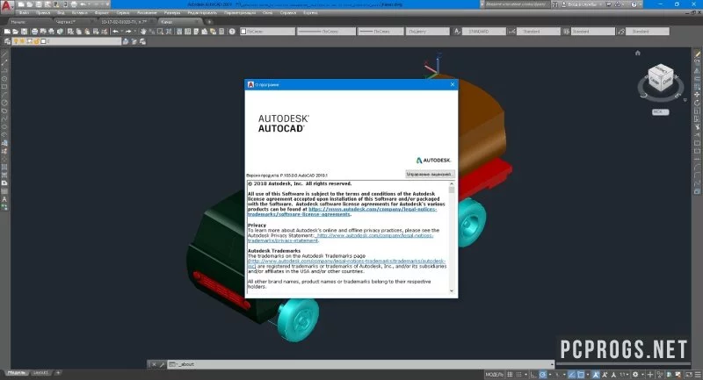Toggle object snap tracking in status bar
Image resolution: width=703 pixels, height=380 pixels.
tap(572, 375)
